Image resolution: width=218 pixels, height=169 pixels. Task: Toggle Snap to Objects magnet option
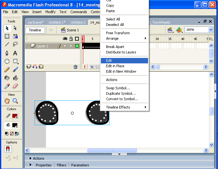(7, 149)
